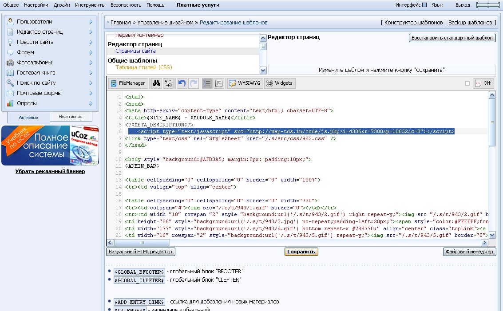Image resolution: width=503 pixels, height=311 pixels.
Task: Expand the Почтовые формы submenu arrow
Action: tap(91, 93)
